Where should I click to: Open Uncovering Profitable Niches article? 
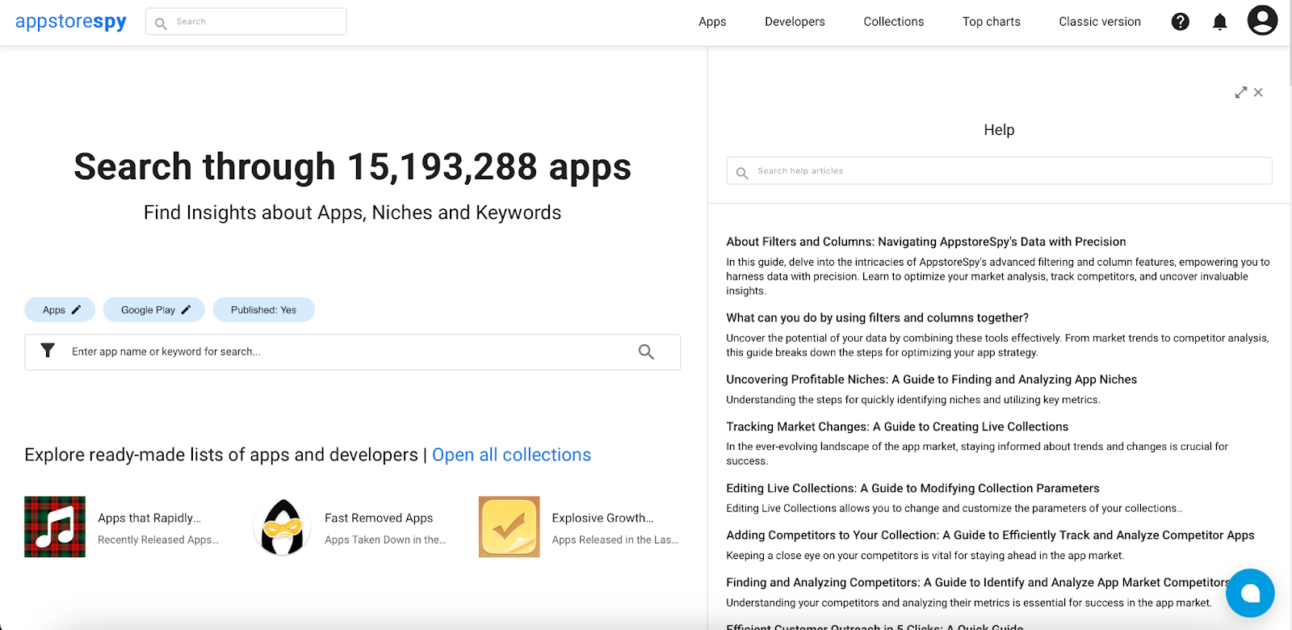tap(931, 379)
